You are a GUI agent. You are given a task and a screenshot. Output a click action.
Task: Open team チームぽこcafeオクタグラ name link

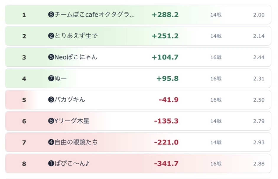[94, 15]
